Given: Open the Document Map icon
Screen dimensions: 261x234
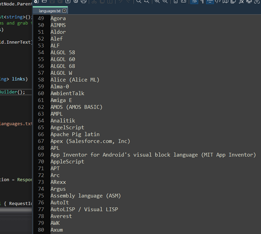Looking at the screenshot, I should (x=225, y=1).
